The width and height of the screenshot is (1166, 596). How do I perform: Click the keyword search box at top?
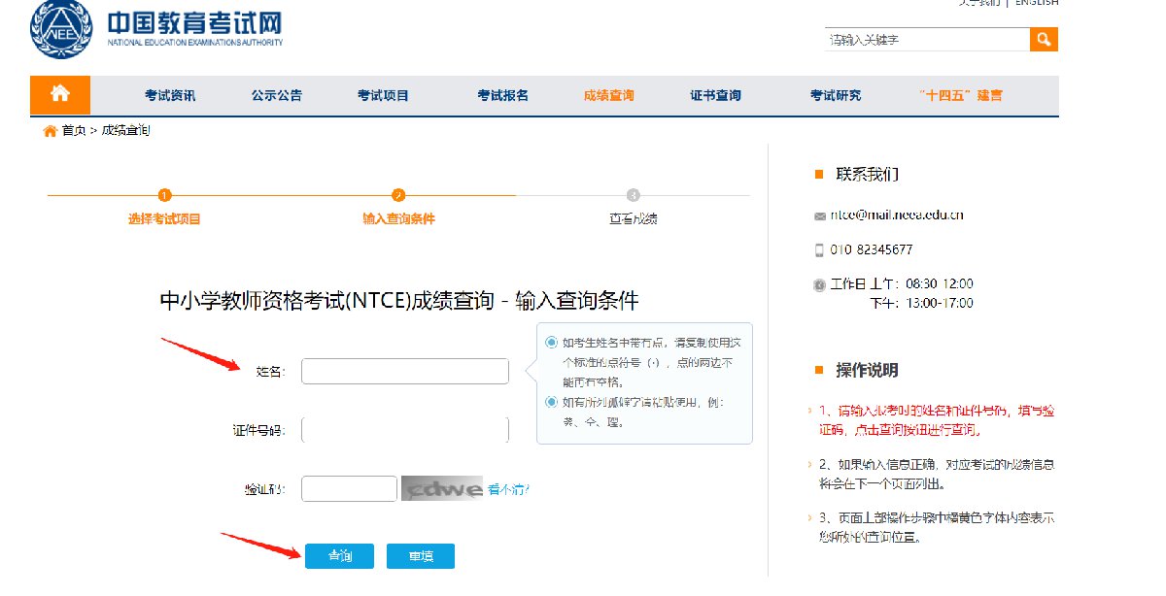pos(926,40)
